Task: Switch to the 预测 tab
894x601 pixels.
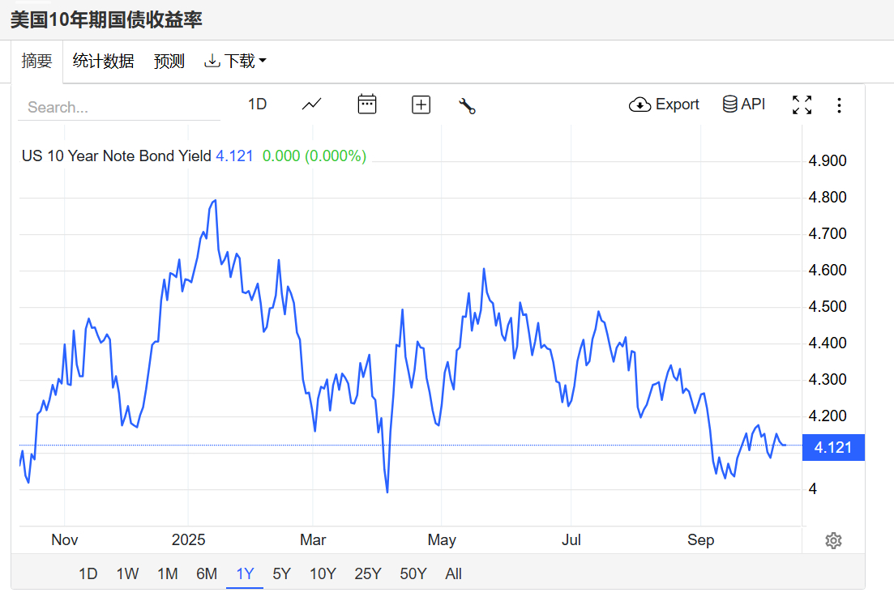Action: tap(169, 61)
